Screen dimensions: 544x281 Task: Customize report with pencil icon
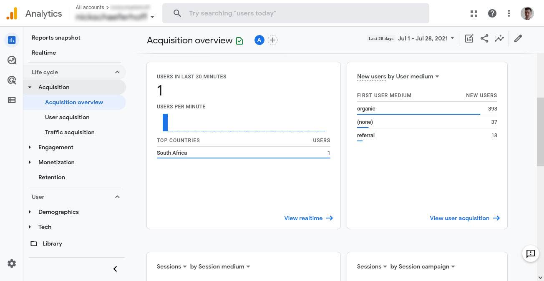click(x=518, y=38)
